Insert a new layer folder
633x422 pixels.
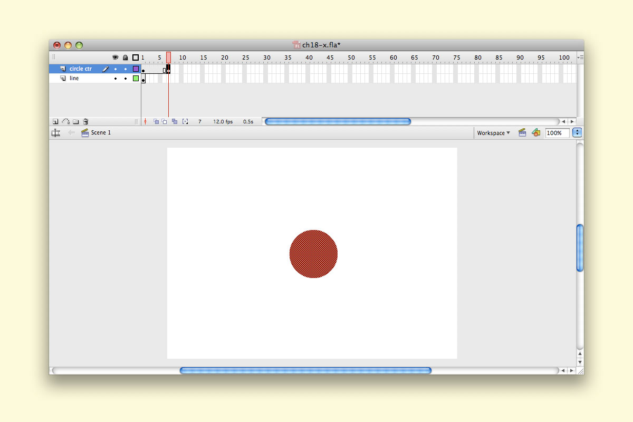[75, 121]
